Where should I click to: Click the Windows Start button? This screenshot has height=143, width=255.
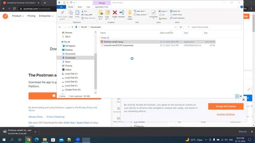click(4, 139)
